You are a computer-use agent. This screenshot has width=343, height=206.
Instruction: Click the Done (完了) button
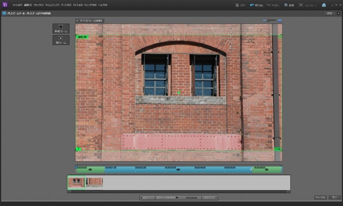pyautogui.click(x=334, y=197)
